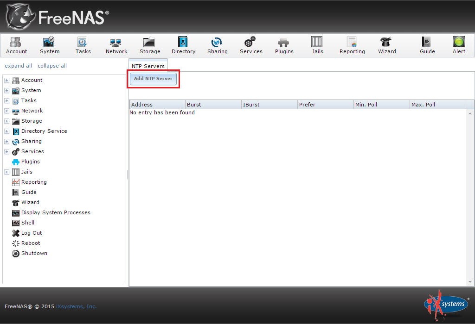
Task: Click the FreeNAS logo in header
Action: (x=58, y=17)
